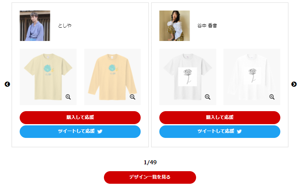This screenshot has height=187, width=300.
Task: Go to the previous carousel slide arrow
Action: click(7, 84)
